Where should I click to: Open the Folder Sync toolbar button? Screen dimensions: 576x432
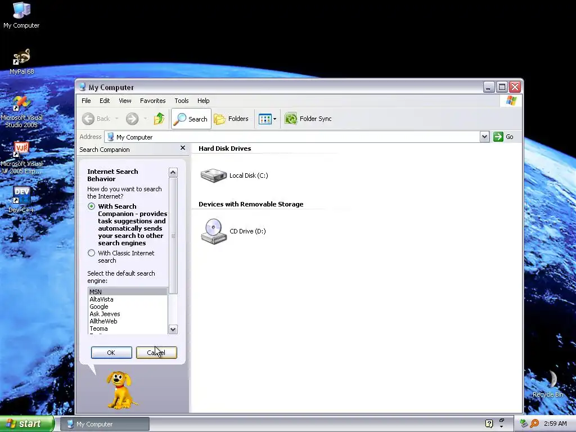[x=308, y=119]
